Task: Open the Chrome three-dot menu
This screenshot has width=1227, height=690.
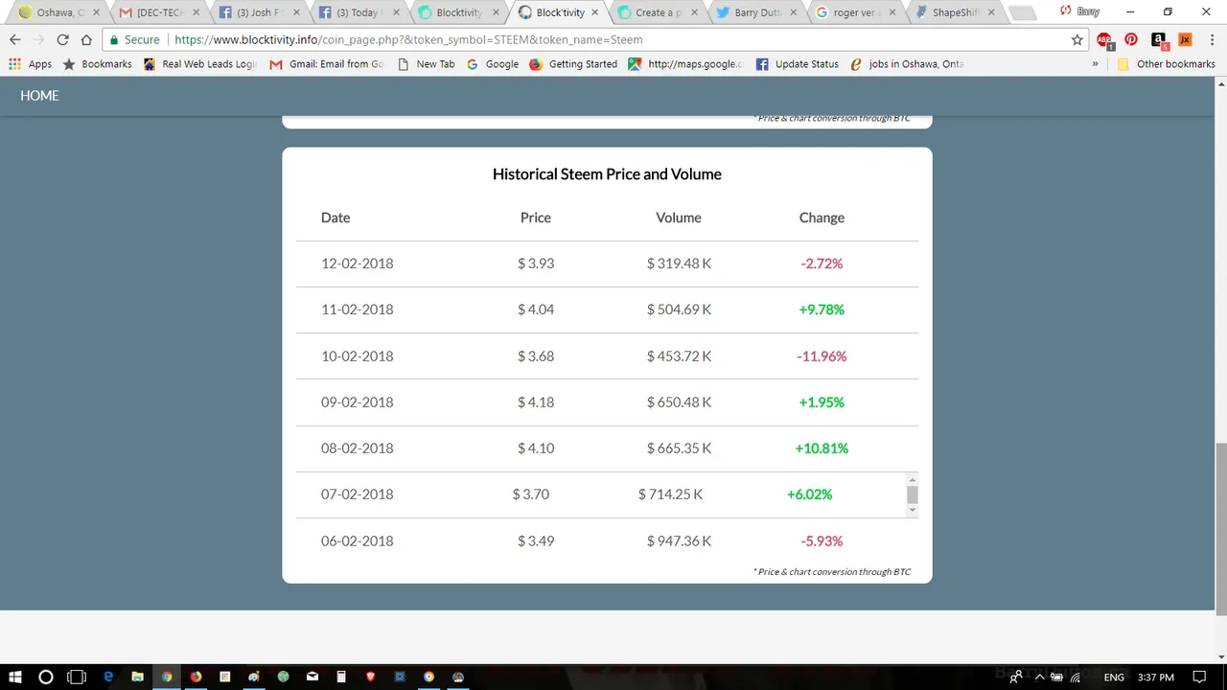Action: click(1211, 39)
